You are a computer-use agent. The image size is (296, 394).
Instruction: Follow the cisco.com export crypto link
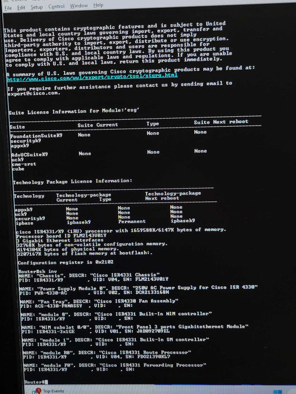tap(92, 77)
